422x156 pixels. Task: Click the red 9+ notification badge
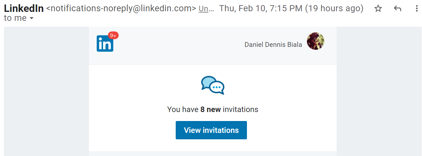[113, 36]
